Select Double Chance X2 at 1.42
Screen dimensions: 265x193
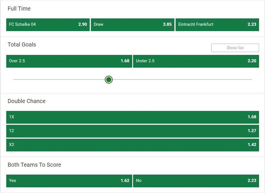(132, 145)
